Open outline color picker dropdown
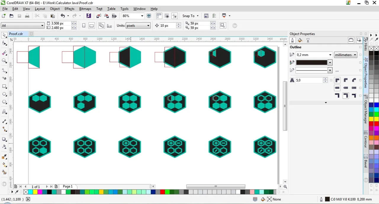Image resolution: width=379 pixels, height=204 pixels. 330,62
